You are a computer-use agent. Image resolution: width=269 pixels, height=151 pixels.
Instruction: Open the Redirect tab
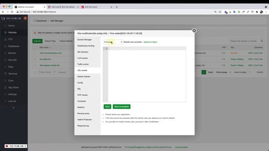coord(81,107)
